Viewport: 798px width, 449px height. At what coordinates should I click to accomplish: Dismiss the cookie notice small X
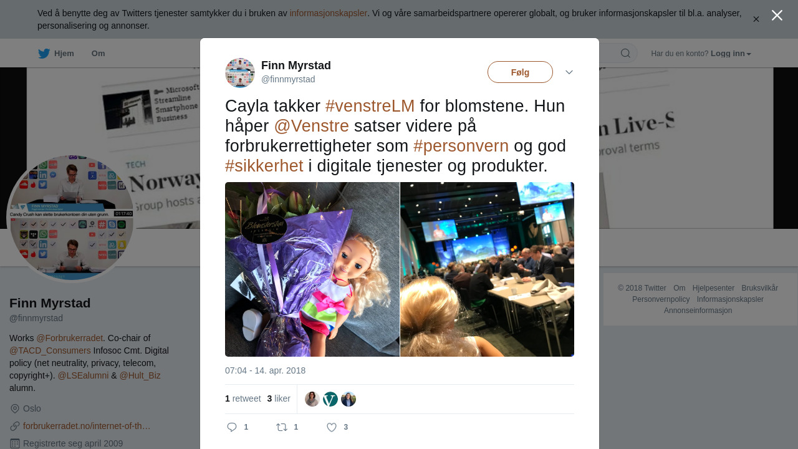[756, 19]
